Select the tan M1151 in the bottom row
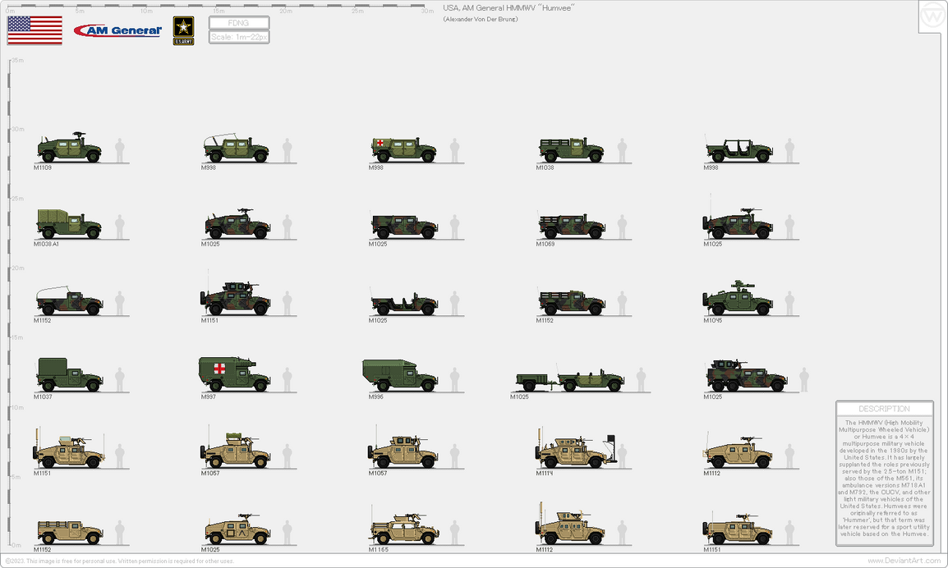948x568 pixels. tap(739, 529)
